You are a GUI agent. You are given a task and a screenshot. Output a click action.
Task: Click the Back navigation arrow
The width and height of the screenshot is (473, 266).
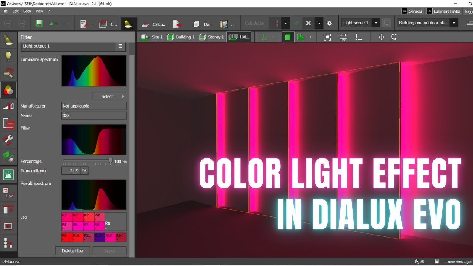click(x=8, y=23)
